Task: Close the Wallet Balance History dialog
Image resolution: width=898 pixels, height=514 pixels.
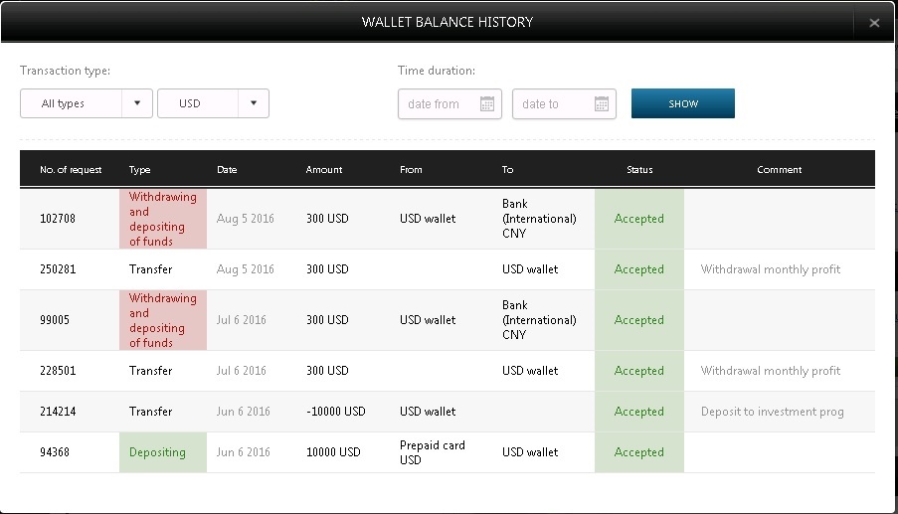Action: pos(874,23)
